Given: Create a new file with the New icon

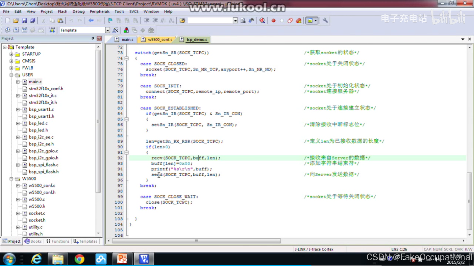Looking at the screenshot, I should click(7, 21).
